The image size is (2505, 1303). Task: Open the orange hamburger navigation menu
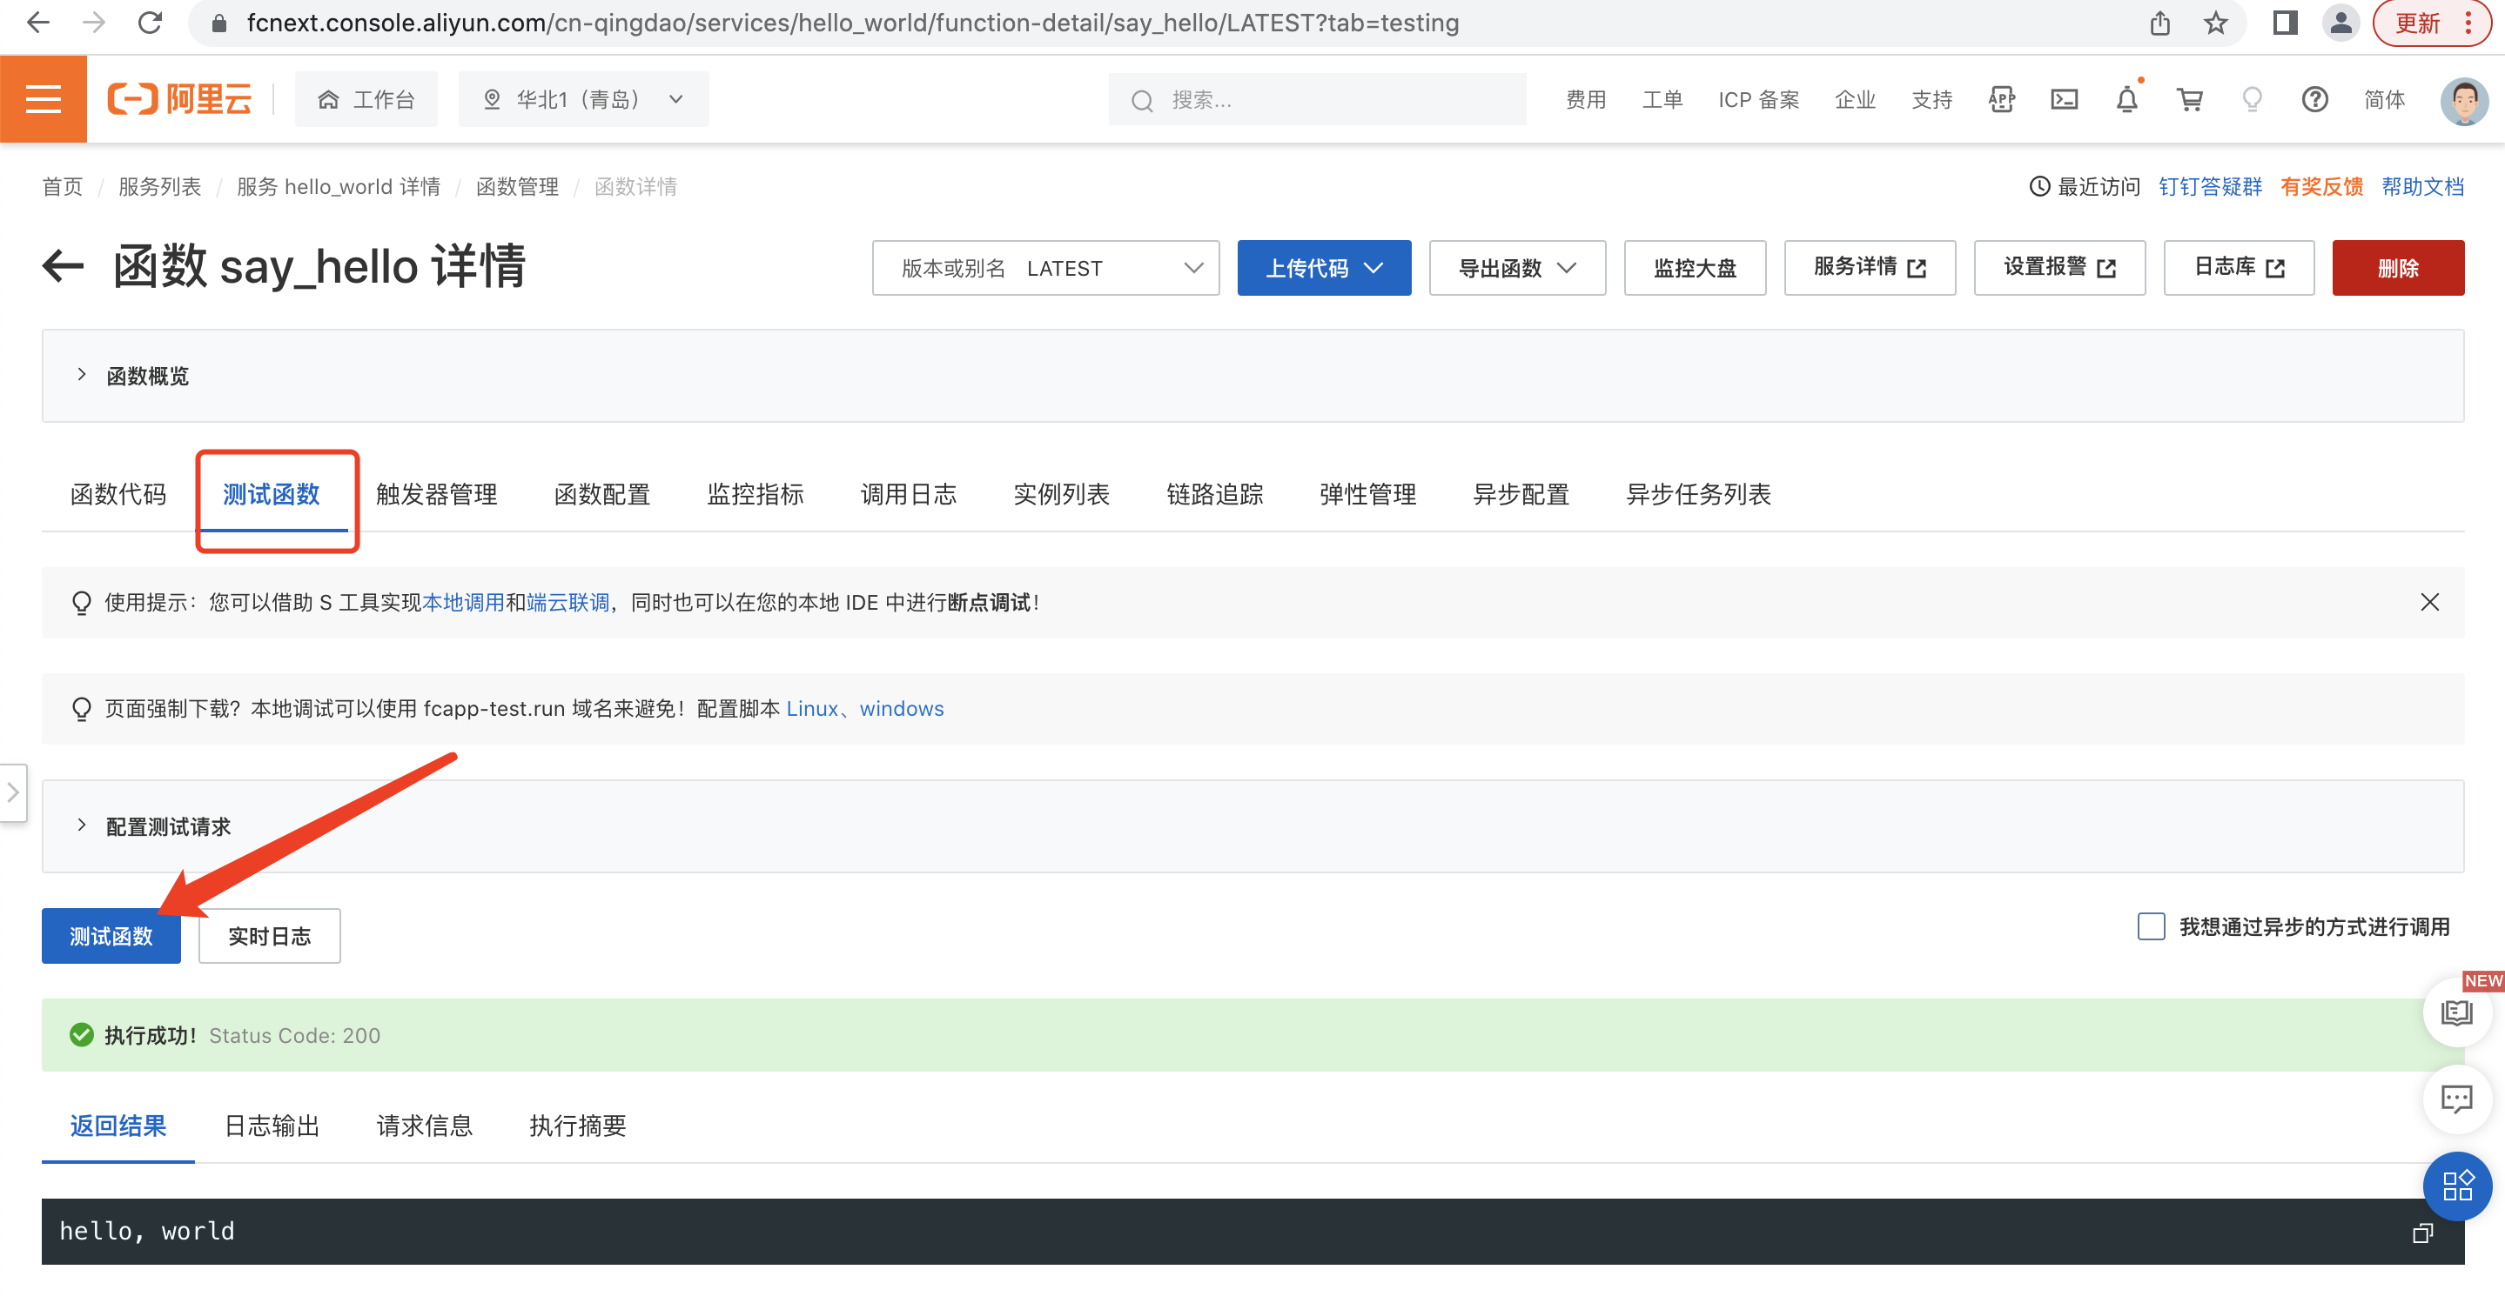(44, 99)
